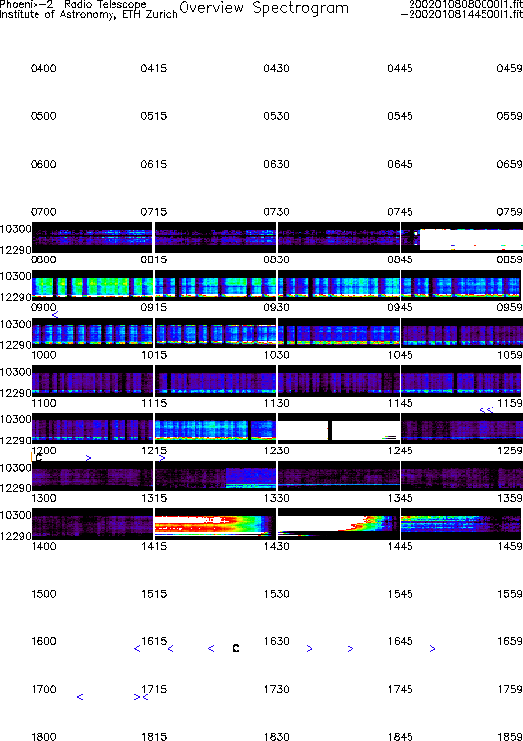Select the black C marker in the 1600 row

(236, 649)
